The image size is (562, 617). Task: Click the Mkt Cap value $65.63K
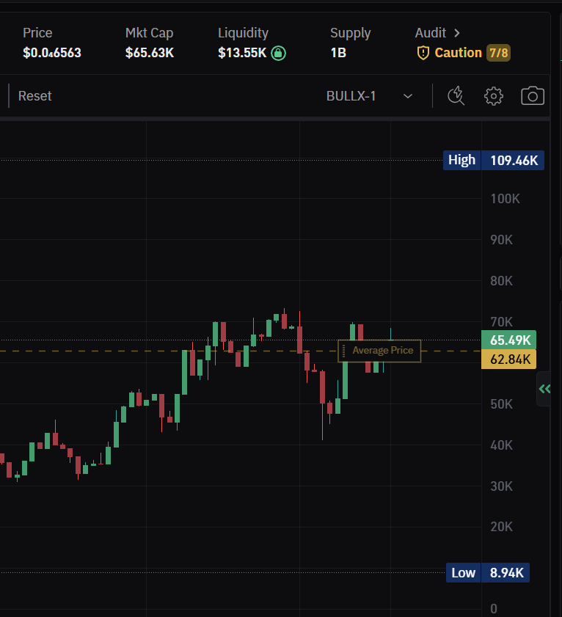(150, 53)
